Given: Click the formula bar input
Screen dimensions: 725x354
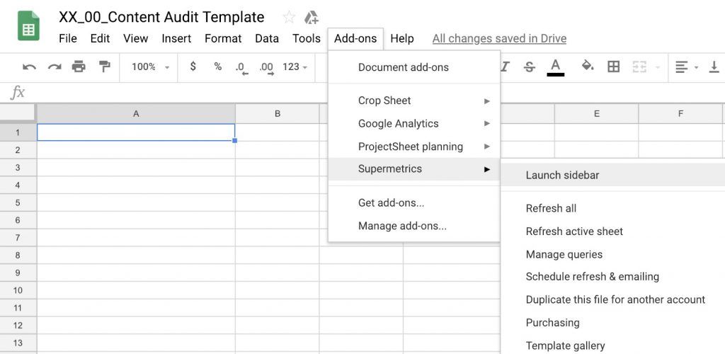Looking at the screenshot, I should click(x=181, y=93).
